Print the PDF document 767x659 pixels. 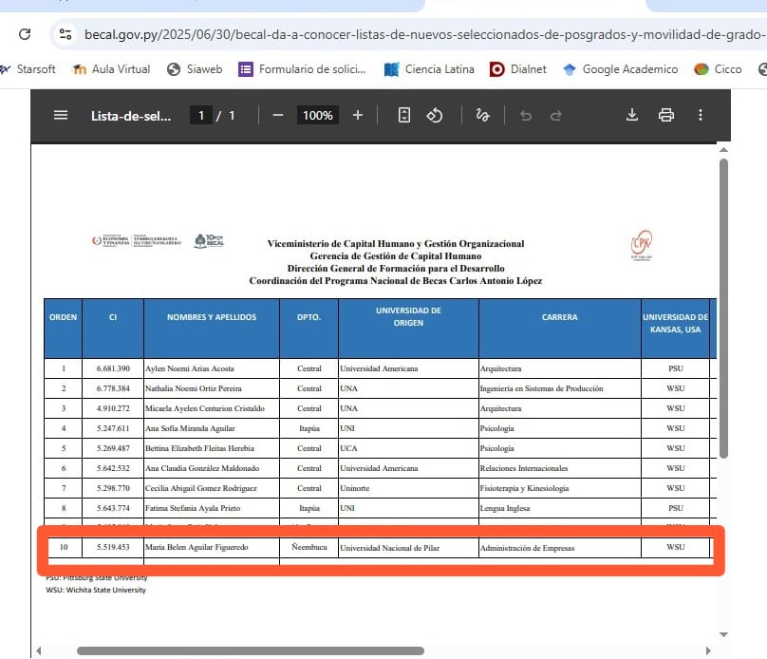665,115
